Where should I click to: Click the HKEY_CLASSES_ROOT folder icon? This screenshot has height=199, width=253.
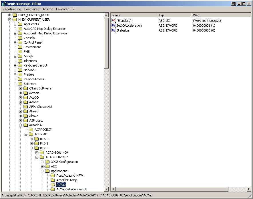pos(15,15)
